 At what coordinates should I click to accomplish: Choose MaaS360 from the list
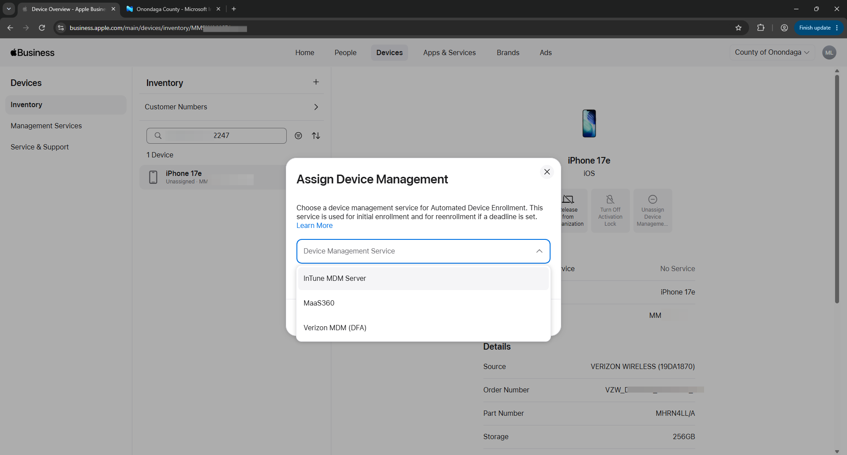tap(423, 303)
